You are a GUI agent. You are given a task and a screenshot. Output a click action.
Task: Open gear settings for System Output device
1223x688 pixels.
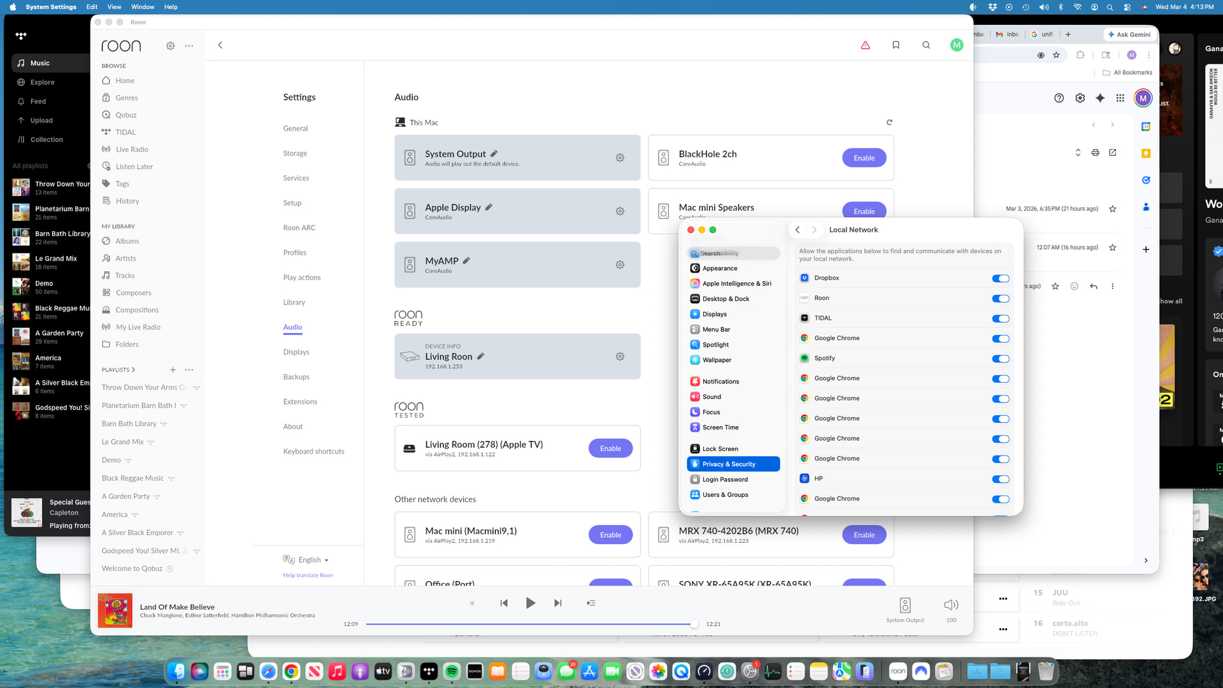pyautogui.click(x=620, y=158)
